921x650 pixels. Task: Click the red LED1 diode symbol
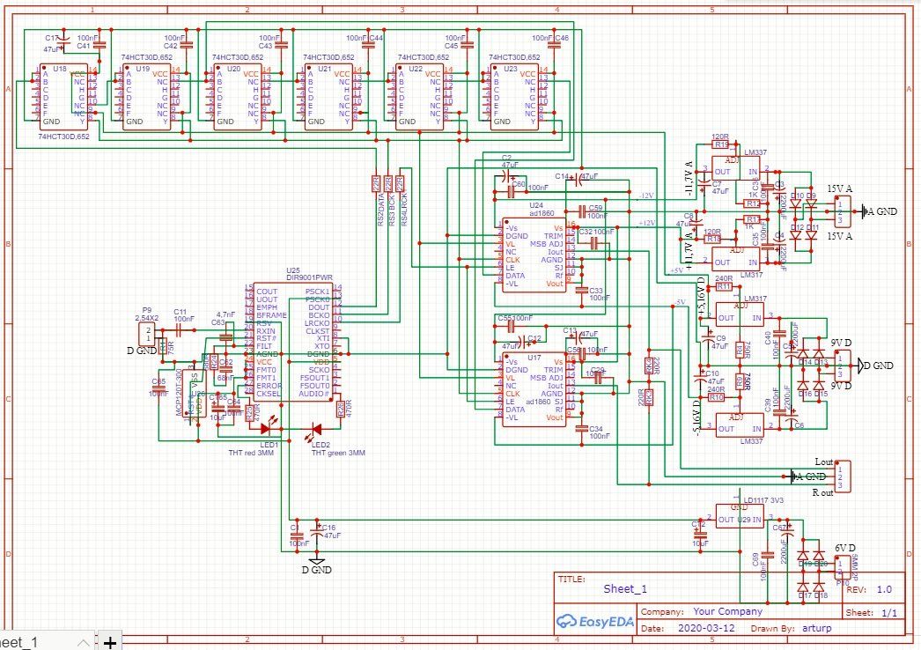pyautogui.click(x=268, y=428)
